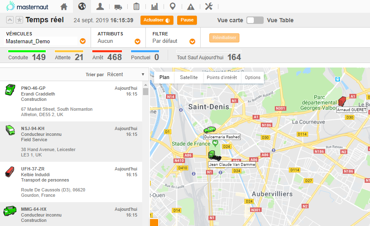Click address Route De Caussols (D3), 06620

[53, 190]
